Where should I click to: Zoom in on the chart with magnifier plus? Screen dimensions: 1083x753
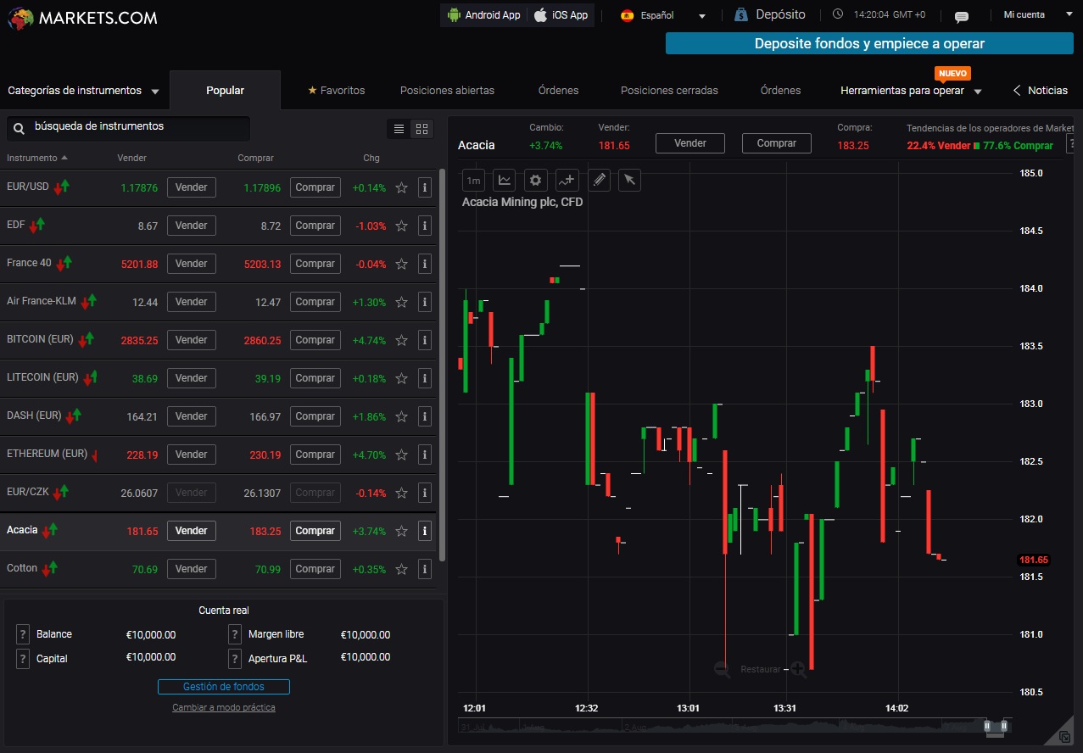[x=798, y=669]
